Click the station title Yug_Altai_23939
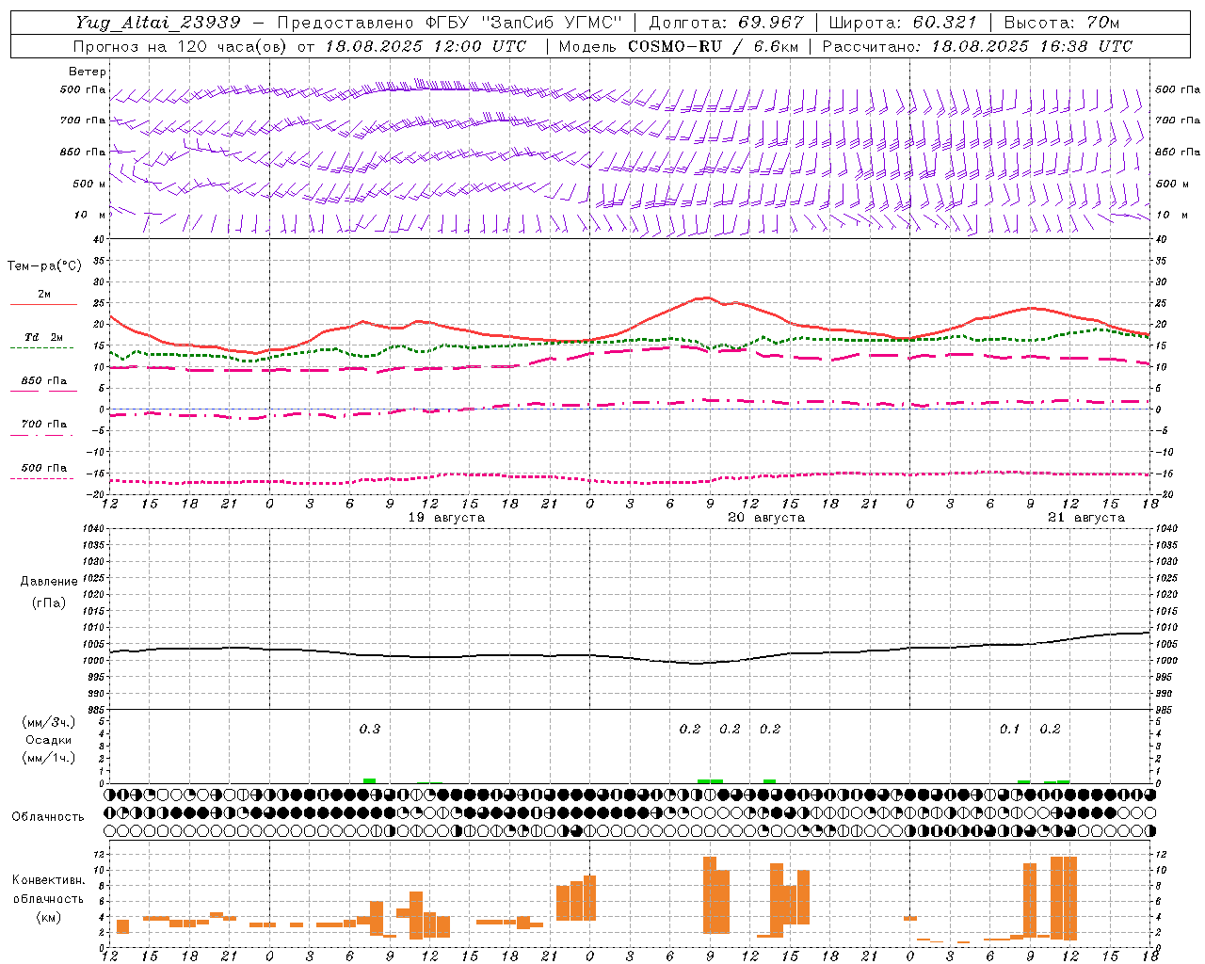Viewport: 1205px width, 964px height. [x=158, y=23]
